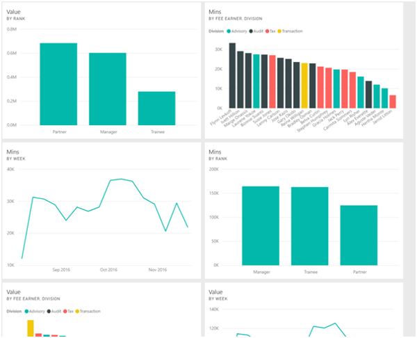This screenshot has width=417, height=338.
Task: Click the Partner bar in Value by Rank
Action: tap(58, 83)
